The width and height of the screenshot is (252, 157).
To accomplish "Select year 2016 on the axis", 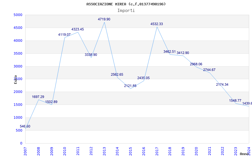I will (144, 151).
